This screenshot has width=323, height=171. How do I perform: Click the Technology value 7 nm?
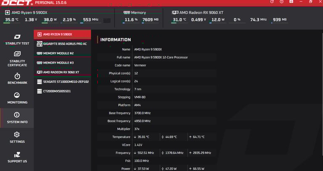[138, 89]
